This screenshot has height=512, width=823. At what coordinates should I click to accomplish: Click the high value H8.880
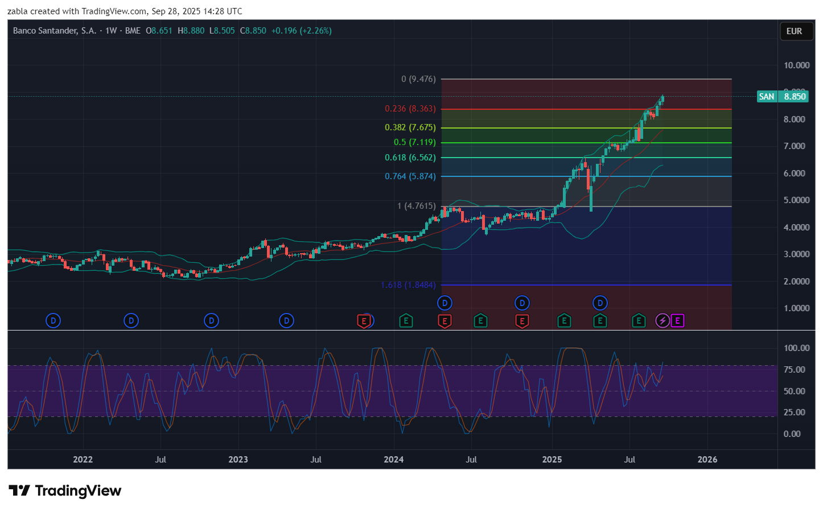[191, 31]
